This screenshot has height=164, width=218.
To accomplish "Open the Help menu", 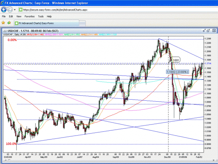I will 49,16.
